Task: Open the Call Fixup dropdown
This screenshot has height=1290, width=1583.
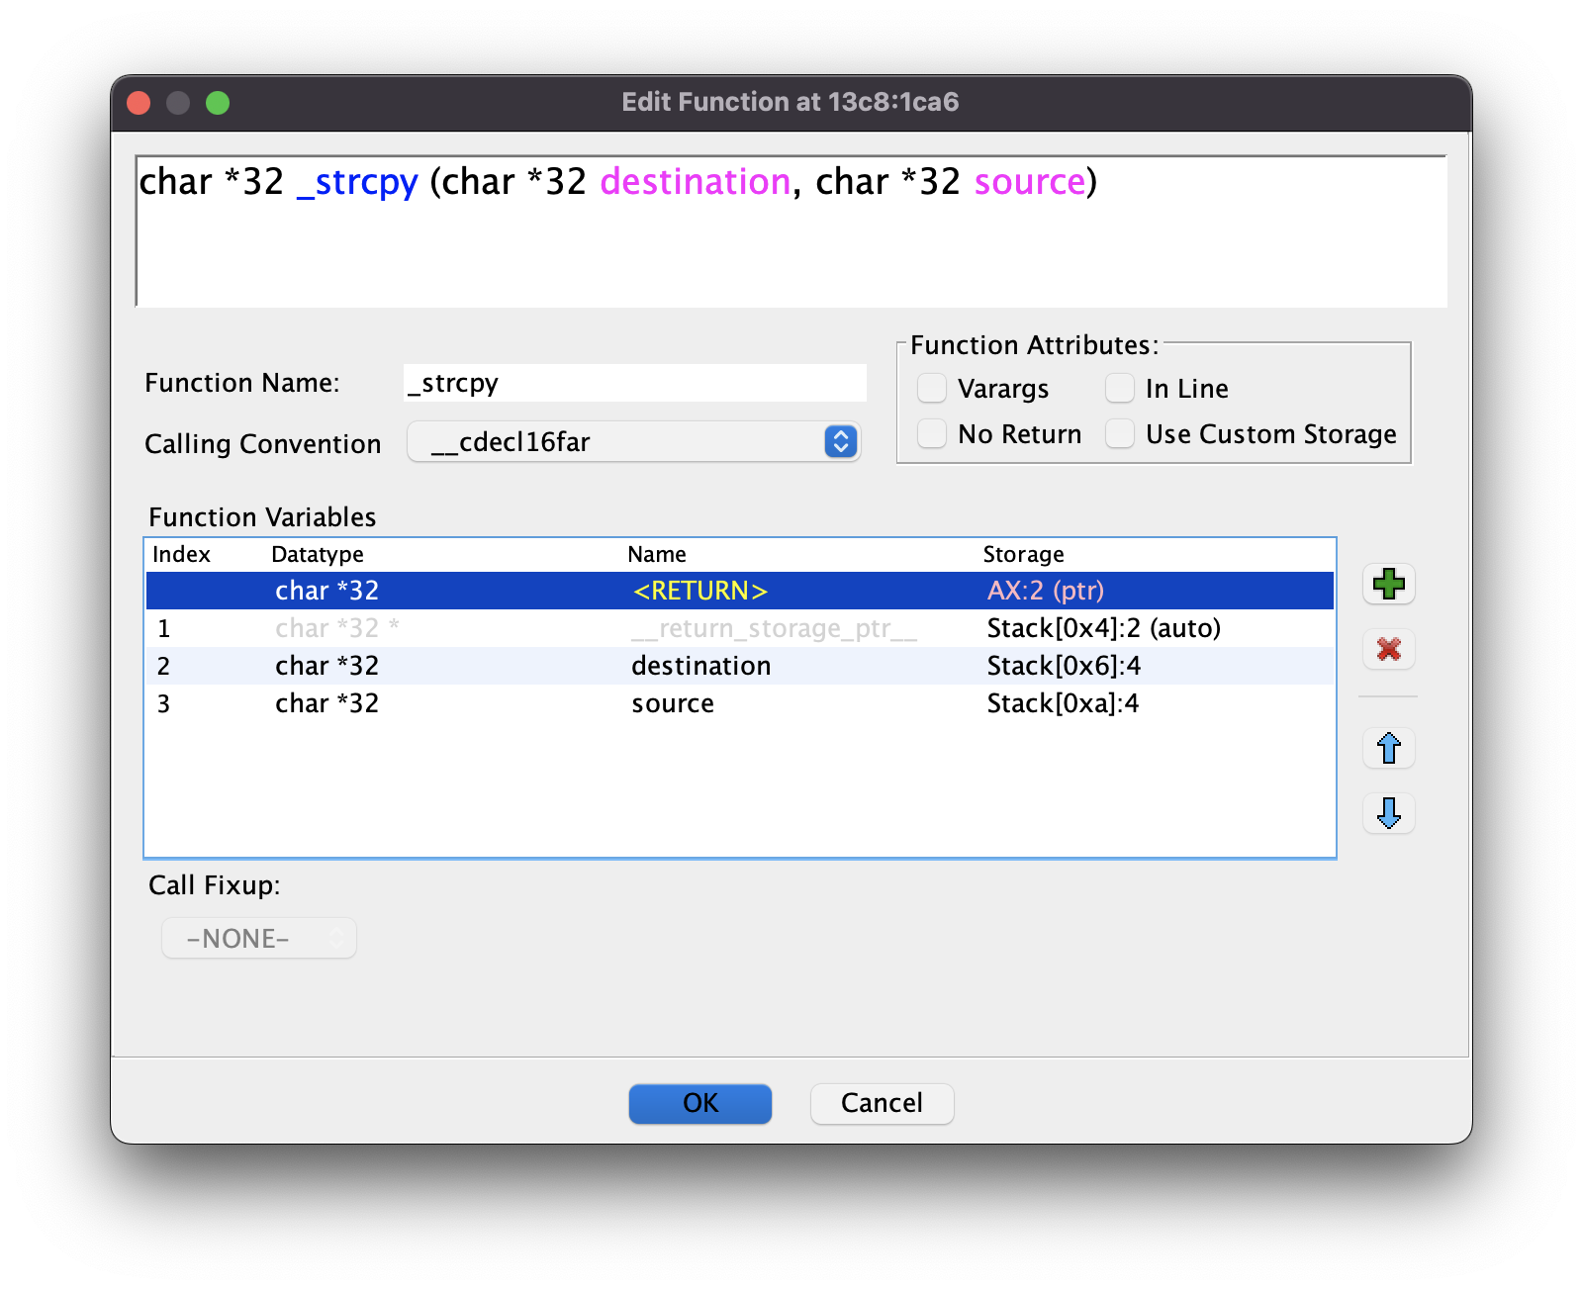Action: (x=258, y=938)
